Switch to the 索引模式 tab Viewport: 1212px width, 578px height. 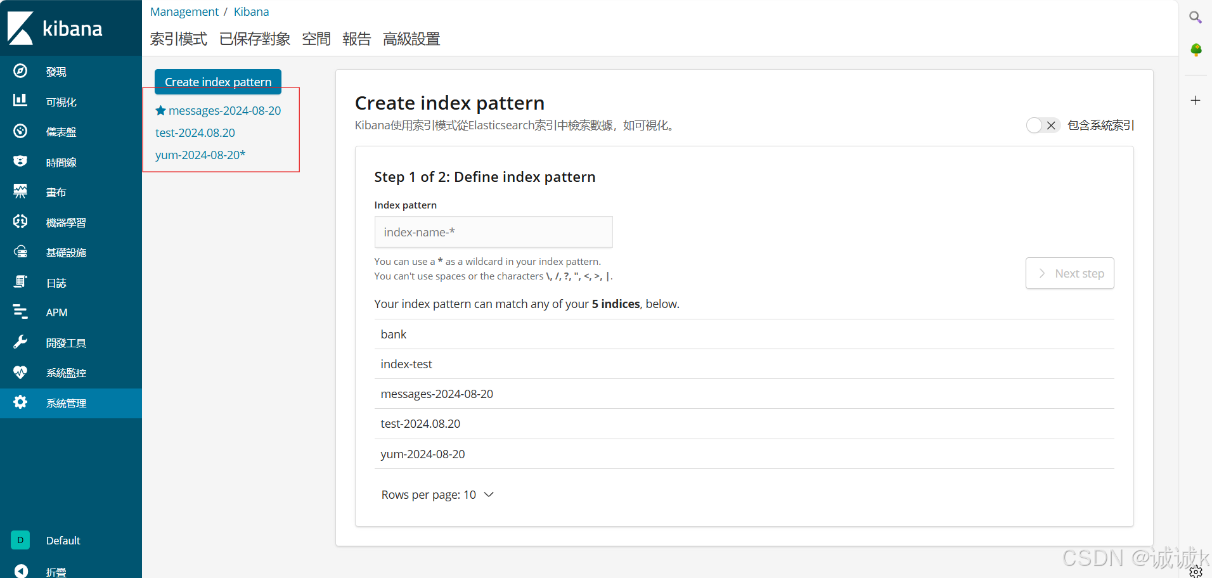179,39
